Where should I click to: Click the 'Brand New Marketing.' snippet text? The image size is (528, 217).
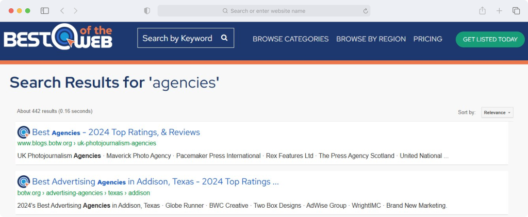(417, 206)
